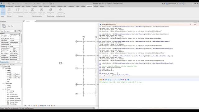Collapse the Floor Plans tree node

[x=3, y=68]
